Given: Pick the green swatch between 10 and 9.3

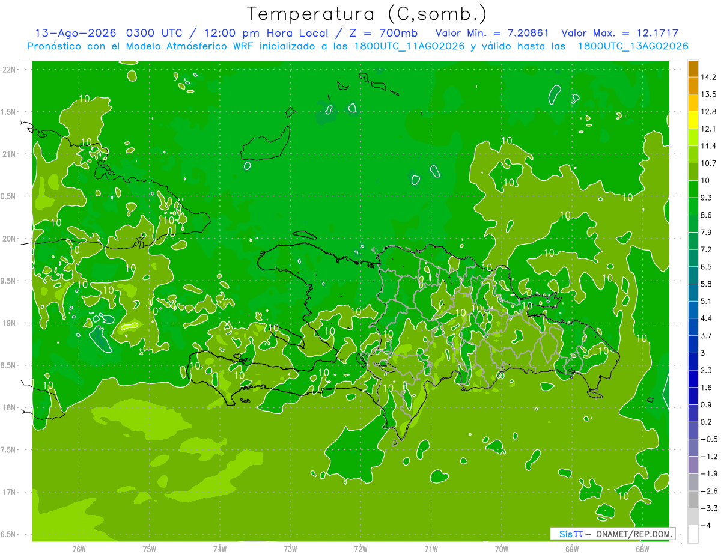Looking at the screenshot, I should click(693, 189).
